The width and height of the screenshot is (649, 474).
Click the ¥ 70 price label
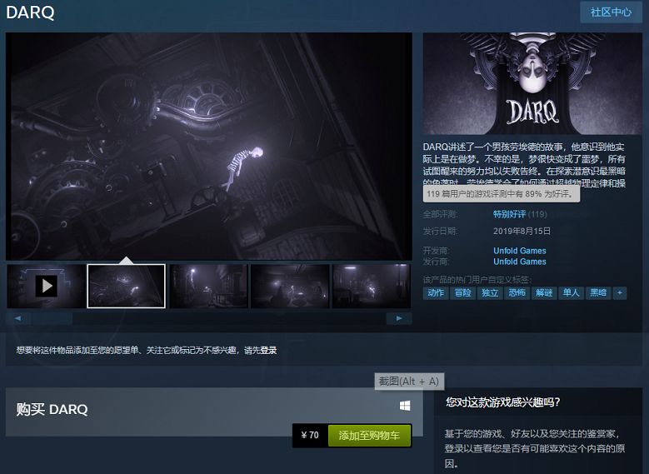click(x=310, y=435)
